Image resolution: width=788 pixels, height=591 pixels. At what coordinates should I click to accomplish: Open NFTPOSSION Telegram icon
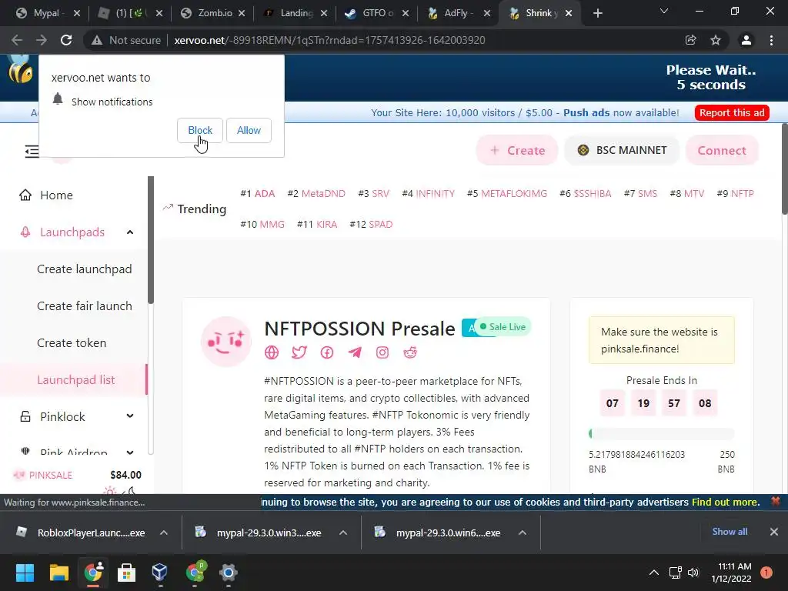355,352
